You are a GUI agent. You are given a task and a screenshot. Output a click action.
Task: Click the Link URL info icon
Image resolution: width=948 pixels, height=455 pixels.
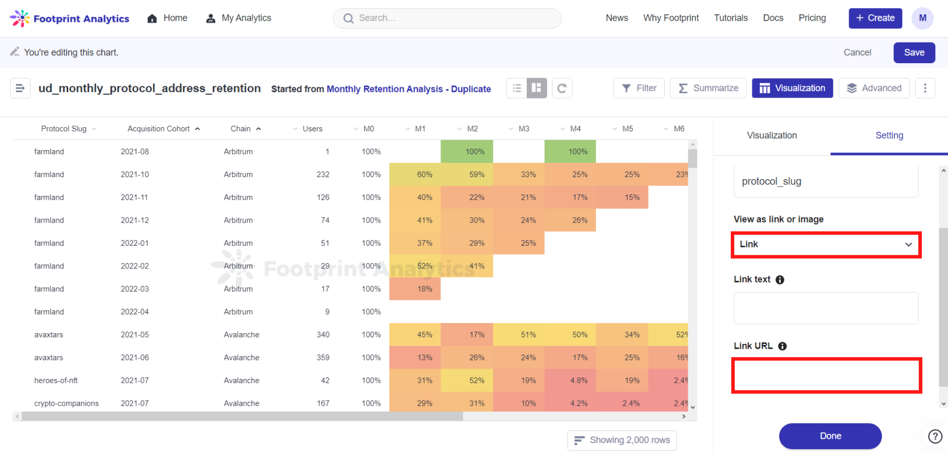(782, 346)
